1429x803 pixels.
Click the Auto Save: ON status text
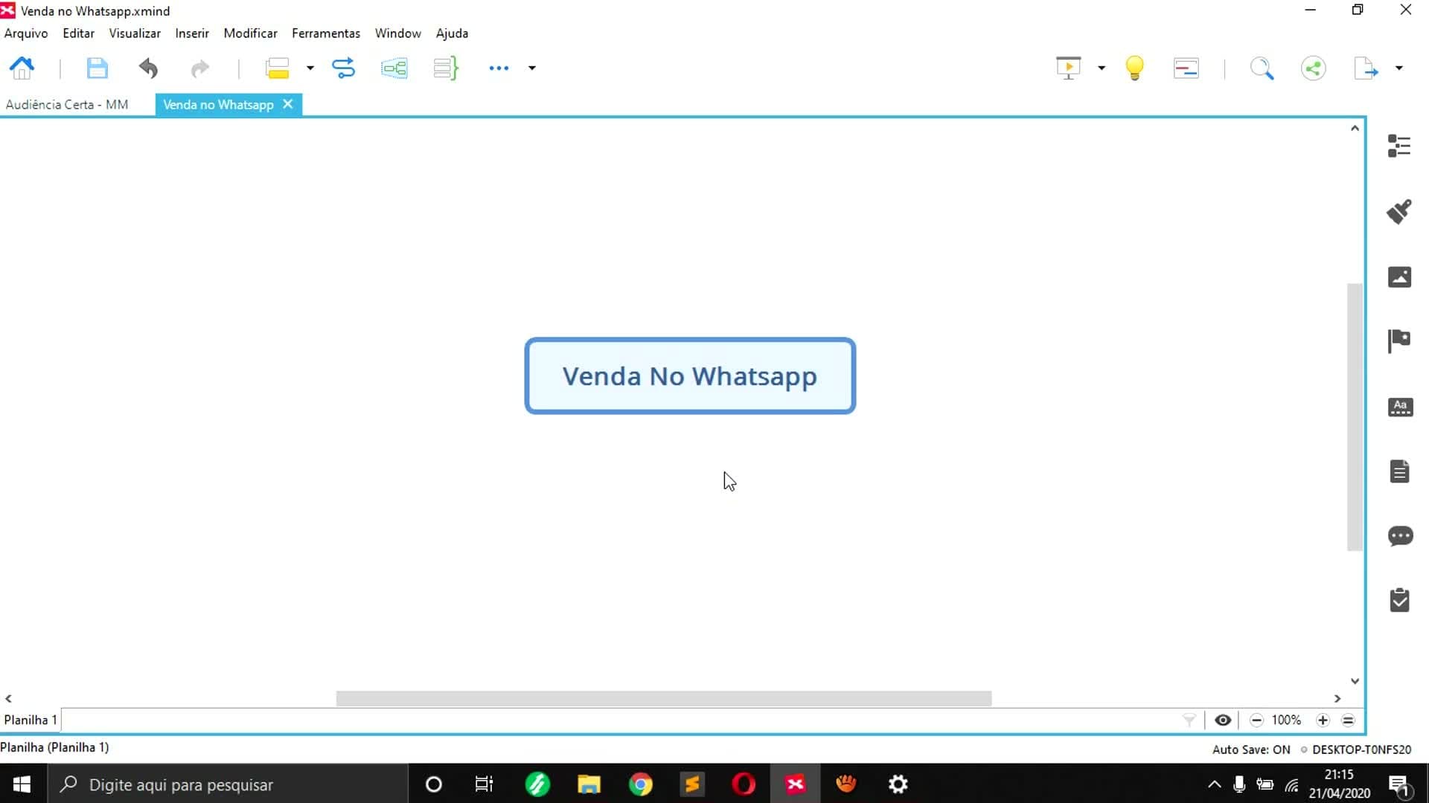[1251, 749]
